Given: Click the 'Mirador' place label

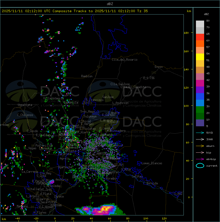Looking at the screenshot, I should click(111, 178).
